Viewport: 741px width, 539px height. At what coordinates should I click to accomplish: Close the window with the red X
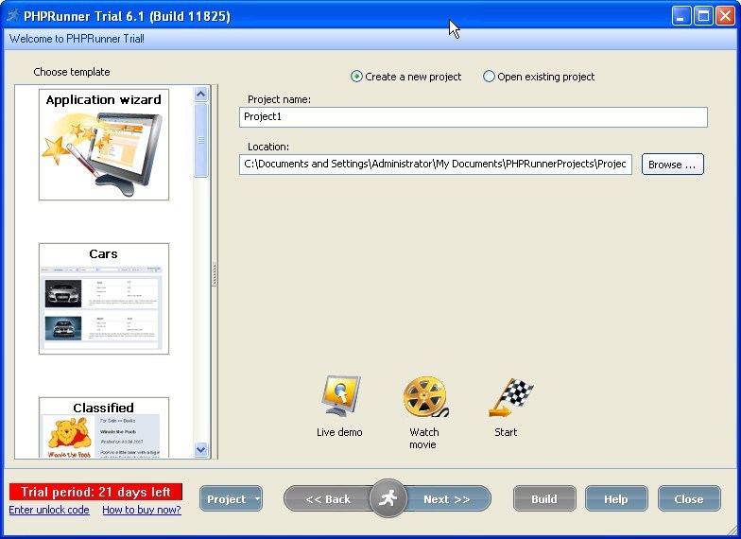[725, 15]
